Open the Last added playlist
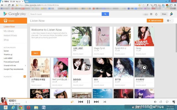 (8, 58)
